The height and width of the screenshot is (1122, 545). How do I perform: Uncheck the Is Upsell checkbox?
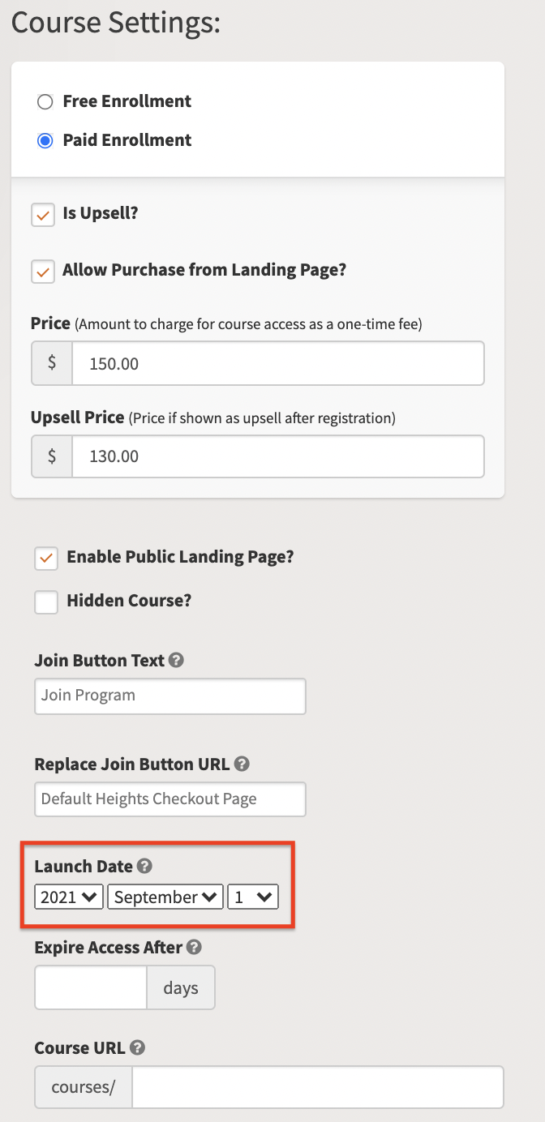point(43,215)
